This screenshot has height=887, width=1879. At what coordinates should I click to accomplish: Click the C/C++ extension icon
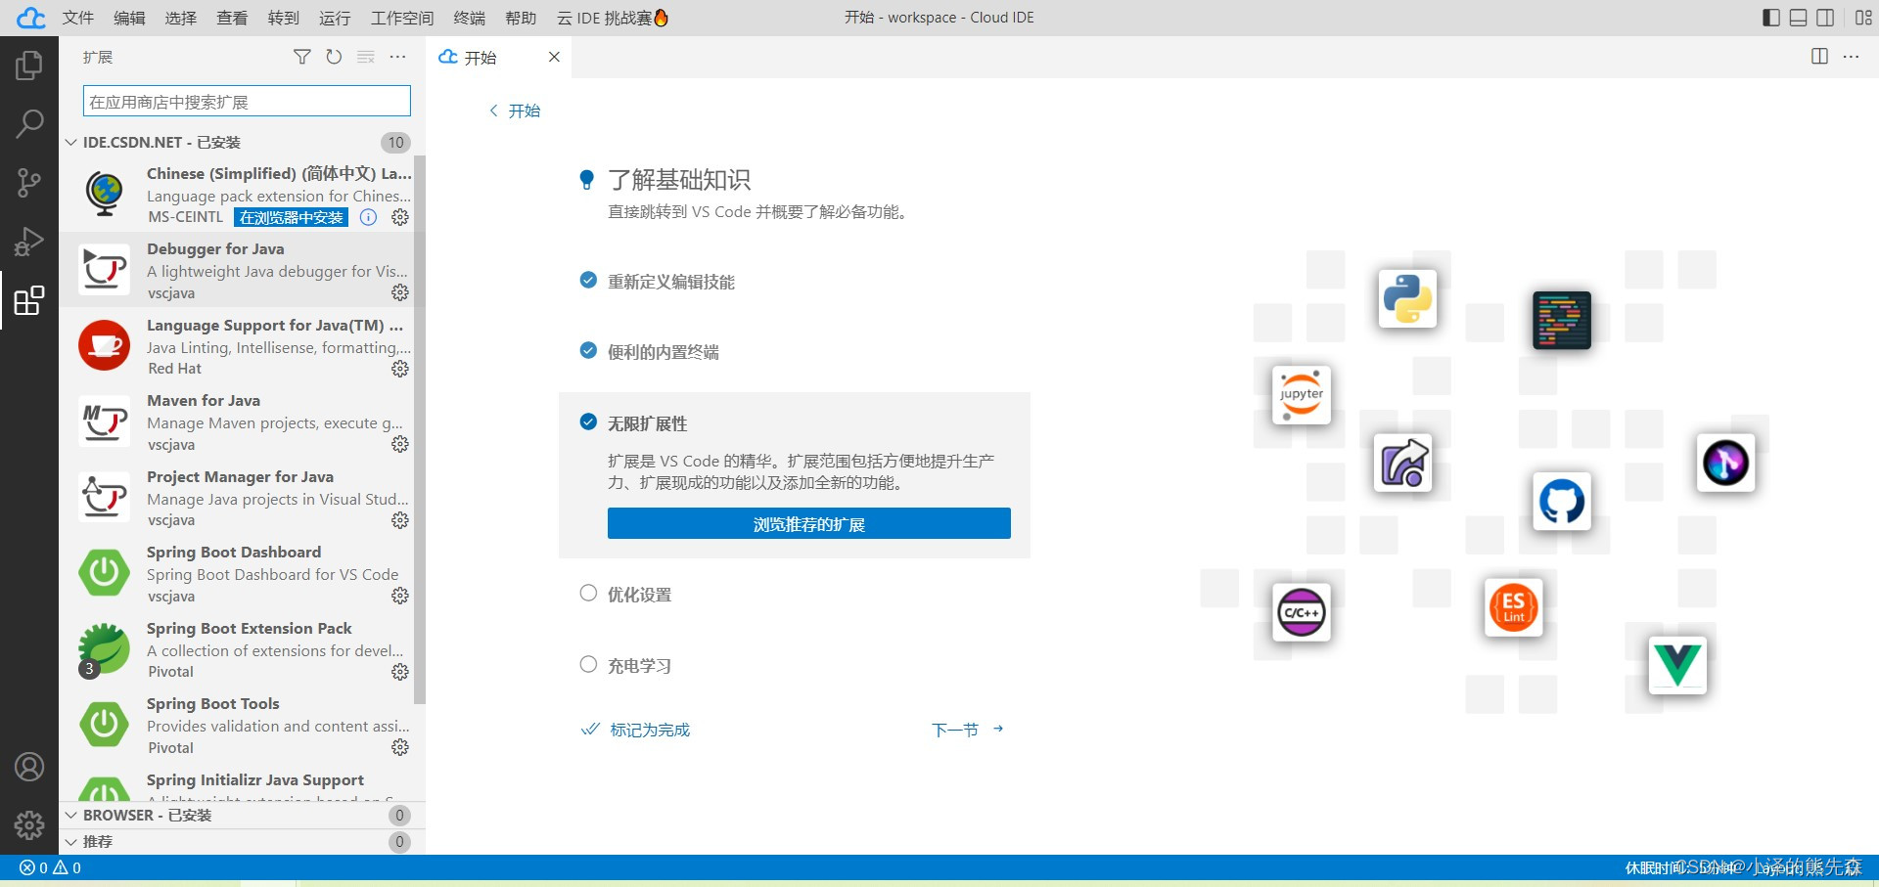[x=1301, y=612]
